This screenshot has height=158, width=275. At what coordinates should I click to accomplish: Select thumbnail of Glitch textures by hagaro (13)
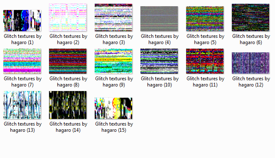[22, 105]
